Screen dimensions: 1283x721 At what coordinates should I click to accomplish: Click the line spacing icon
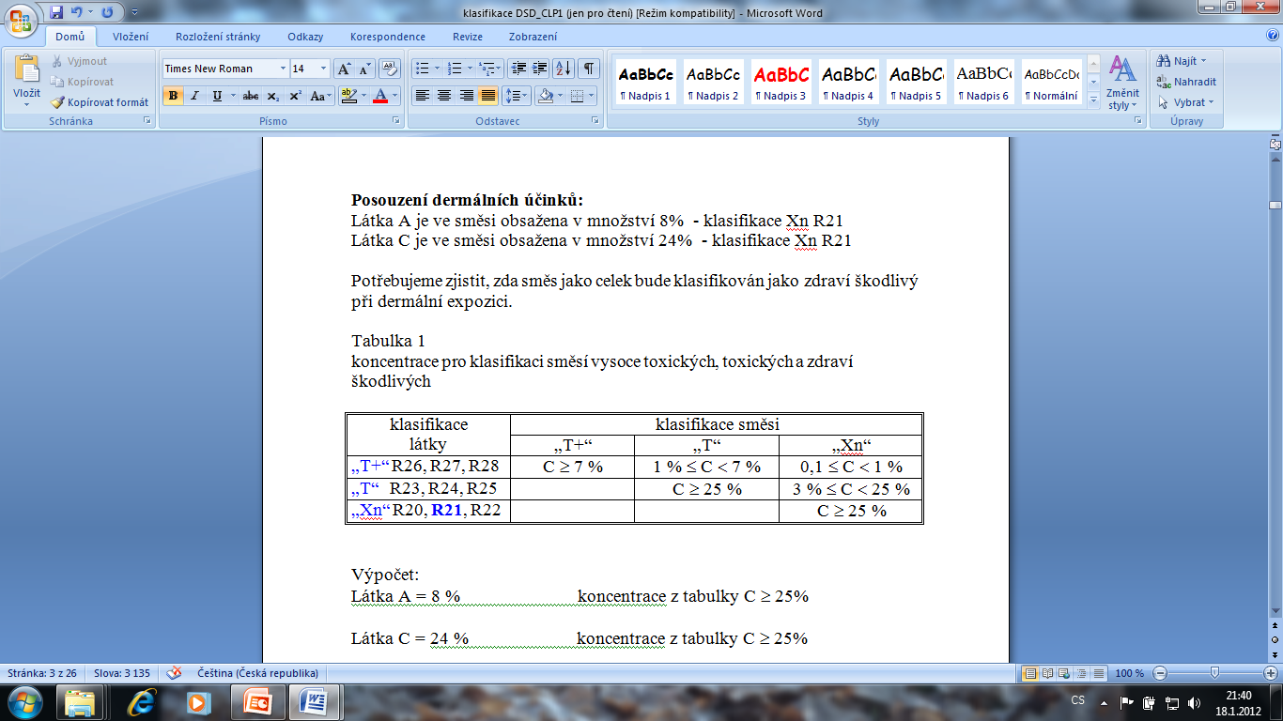[515, 96]
